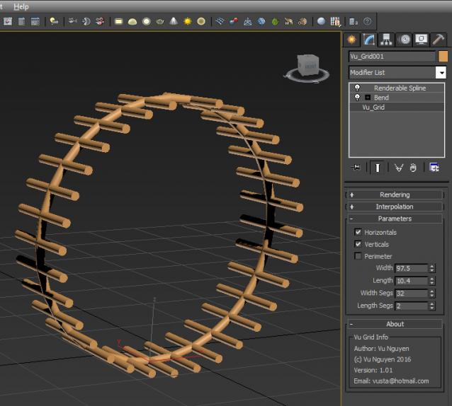
Task: Enable the Perimeter checkbox
Action: [358, 256]
